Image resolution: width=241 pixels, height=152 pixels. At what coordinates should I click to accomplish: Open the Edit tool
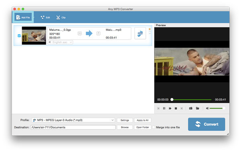(45, 18)
